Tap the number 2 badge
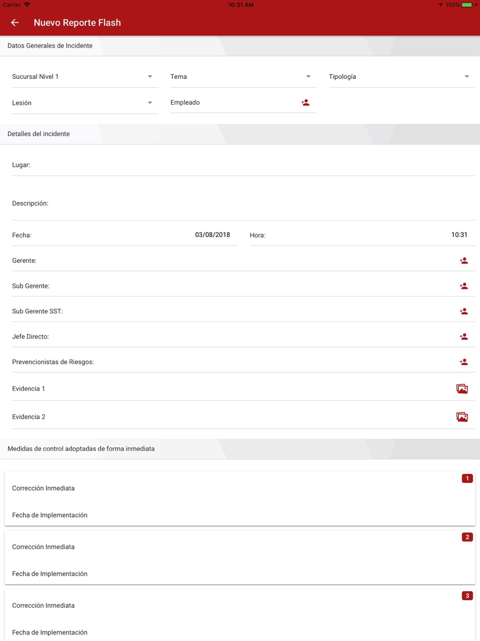The width and height of the screenshot is (480, 641). 467,537
